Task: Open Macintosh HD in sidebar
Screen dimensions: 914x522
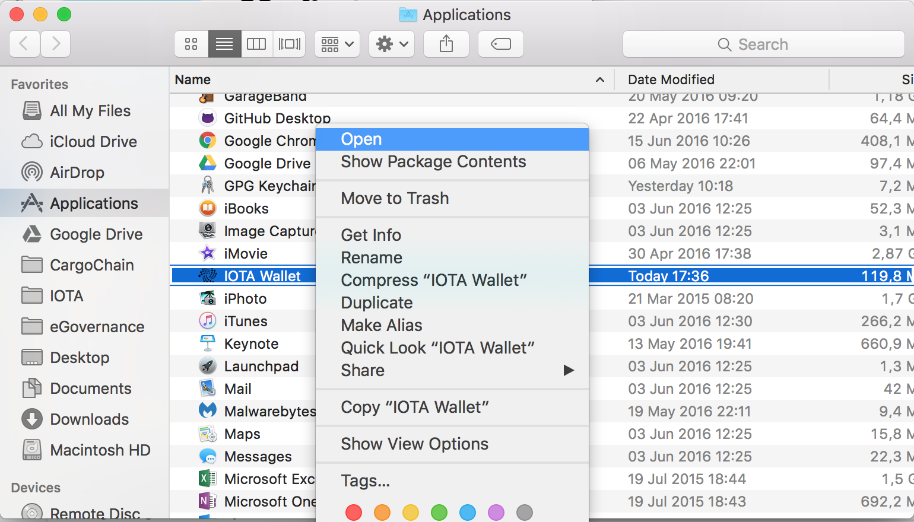Action: point(84,450)
